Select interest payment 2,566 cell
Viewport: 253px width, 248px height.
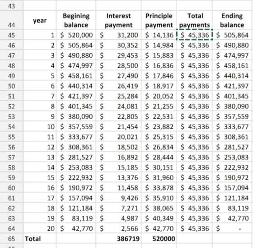(118, 229)
